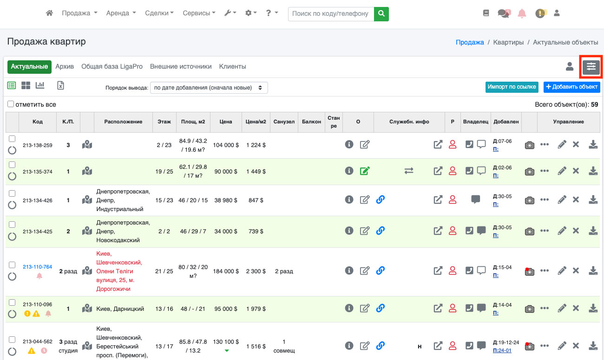Expand the 'Продажа' navigation menu

click(x=79, y=13)
